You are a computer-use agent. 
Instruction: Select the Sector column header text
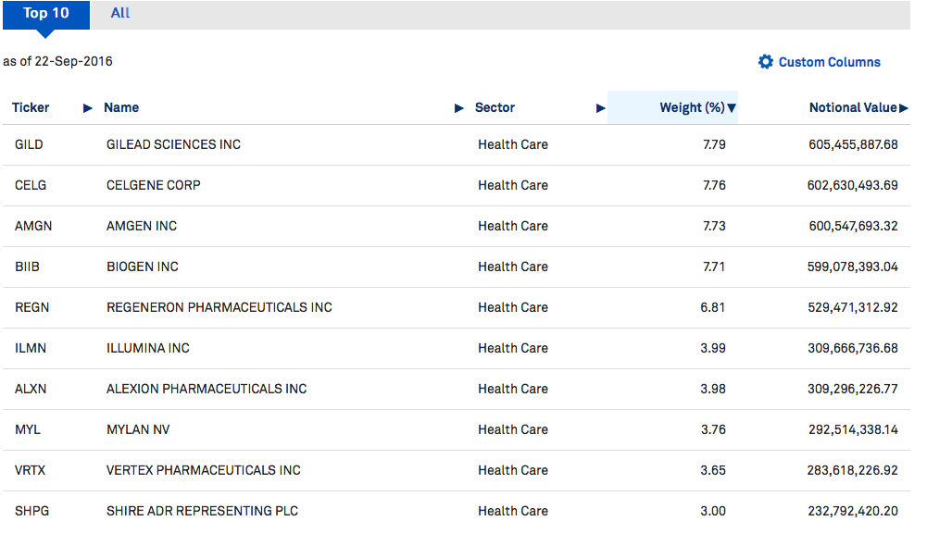click(495, 107)
